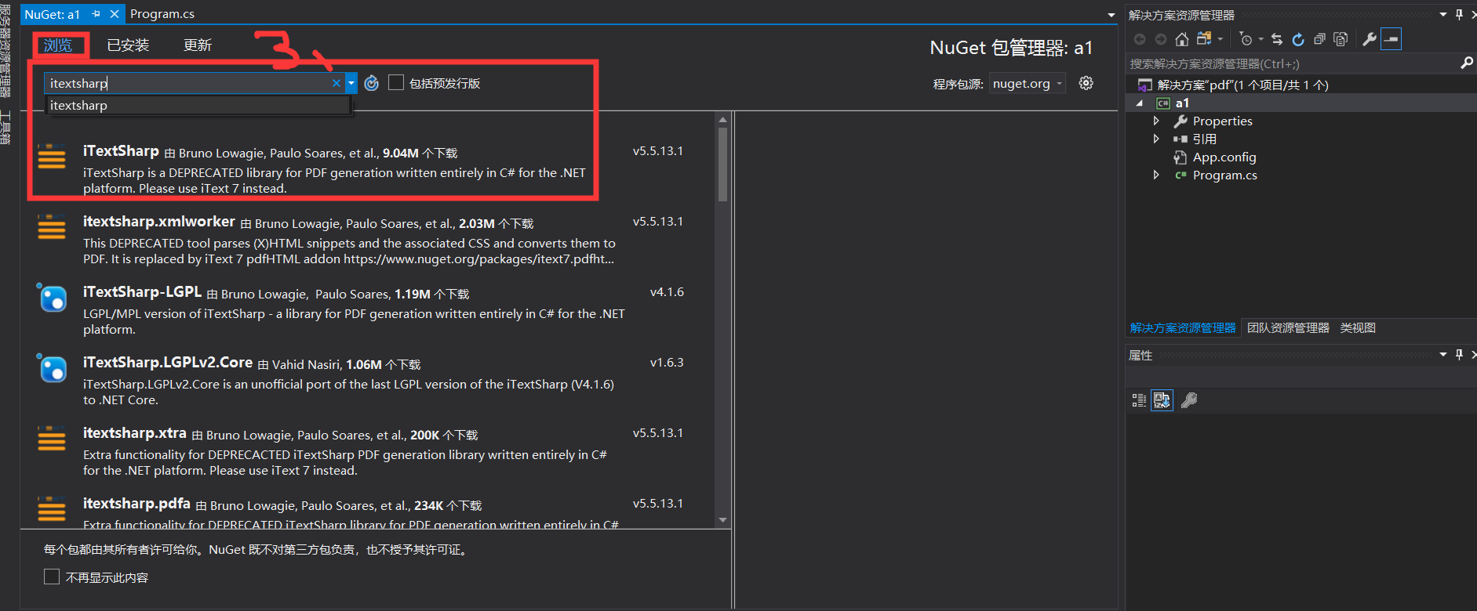
Task: Click the property pages wrench icon in Properties
Action: 1189,400
